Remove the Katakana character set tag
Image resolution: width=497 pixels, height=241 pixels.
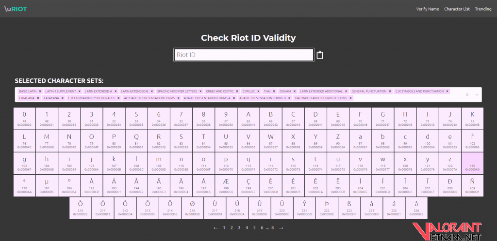pos(63,98)
